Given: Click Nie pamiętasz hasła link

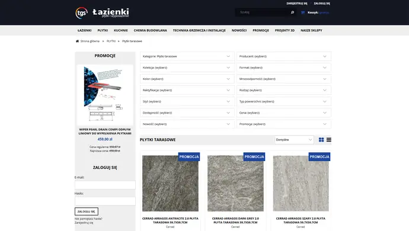Looking at the screenshot, I should click(88, 219).
